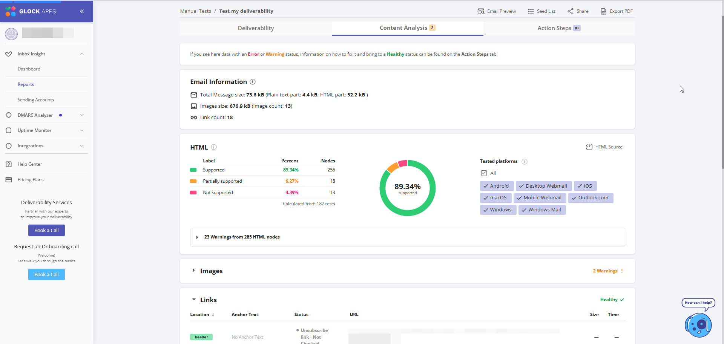Image resolution: width=724 pixels, height=344 pixels.
Task: Open Sending Accounts in the sidebar
Action: 36,100
